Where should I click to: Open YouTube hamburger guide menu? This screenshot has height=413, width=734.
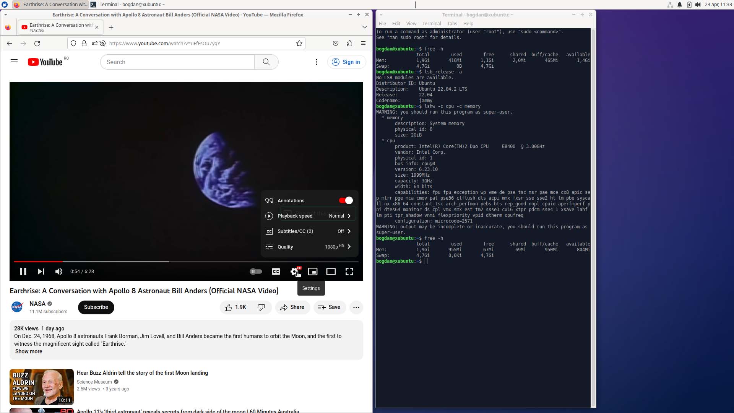[14, 62]
